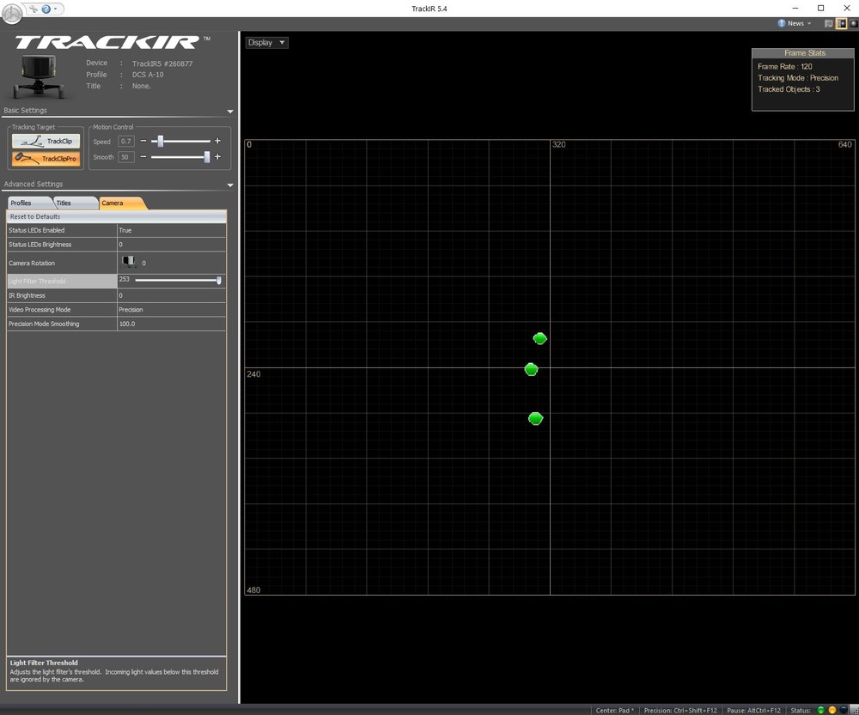Click the Smooth value field

click(x=126, y=157)
